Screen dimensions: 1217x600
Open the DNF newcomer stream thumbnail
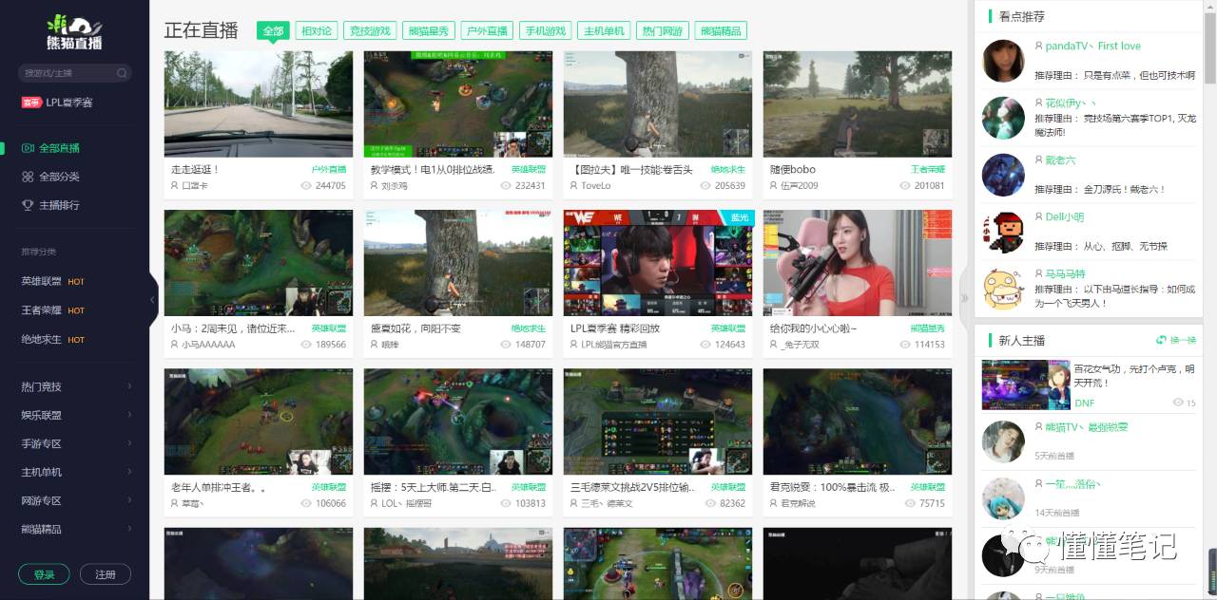pyautogui.click(x=1026, y=384)
